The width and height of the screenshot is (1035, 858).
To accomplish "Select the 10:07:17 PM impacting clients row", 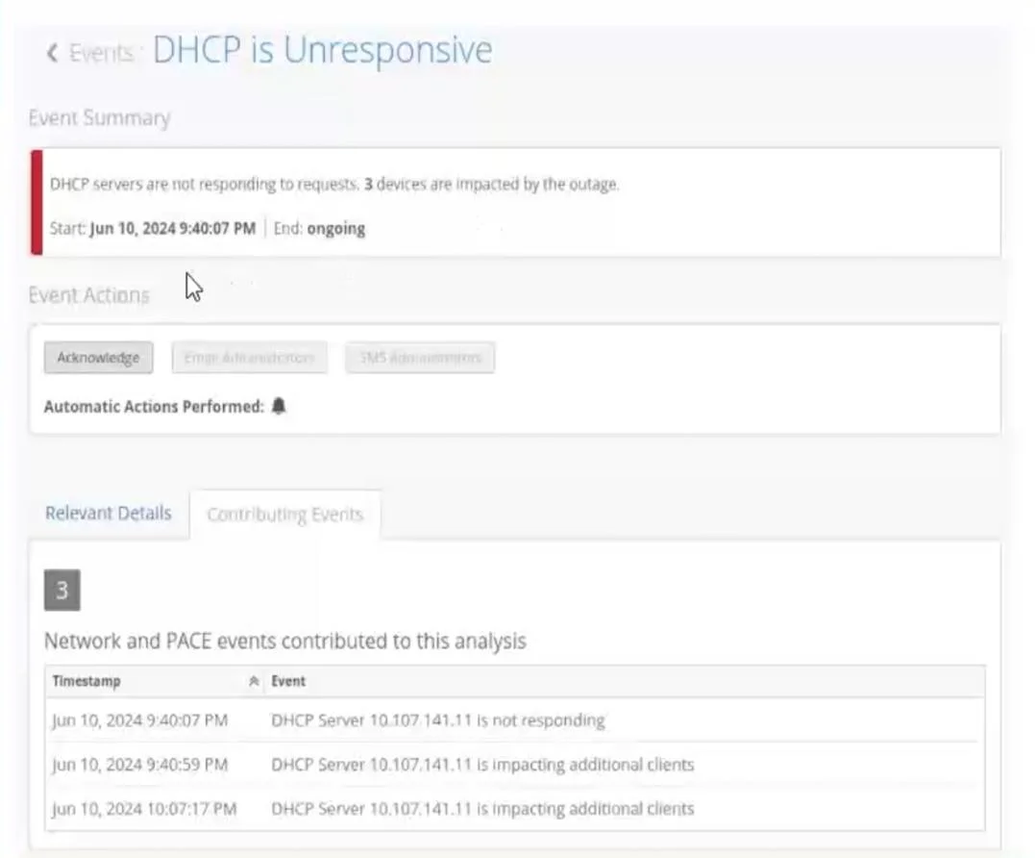I will [x=515, y=808].
